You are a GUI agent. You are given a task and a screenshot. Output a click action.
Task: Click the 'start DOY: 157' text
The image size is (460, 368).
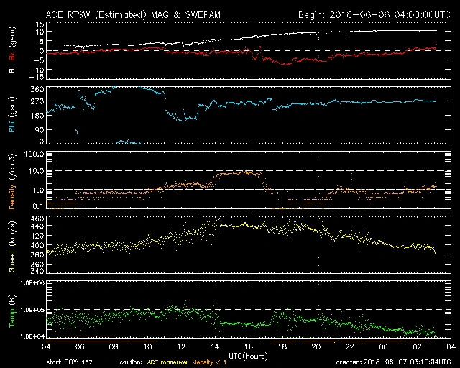point(70,363)
